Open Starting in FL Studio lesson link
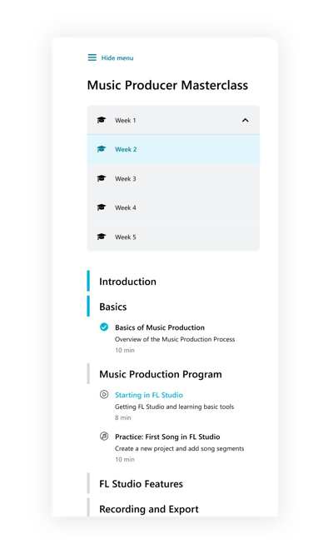Viewport: 333px width, 554px height. (149, 395)
